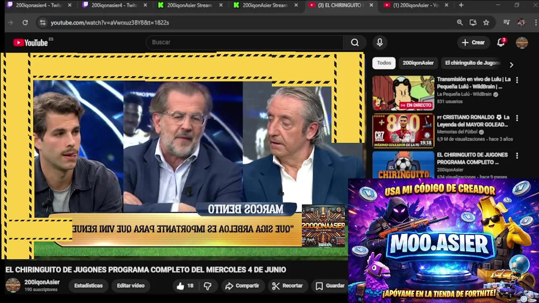
Task: Click the address bar URL
Action: click(110, 23)
